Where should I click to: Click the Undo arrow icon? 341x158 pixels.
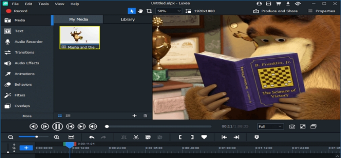[x=92, y=137]
